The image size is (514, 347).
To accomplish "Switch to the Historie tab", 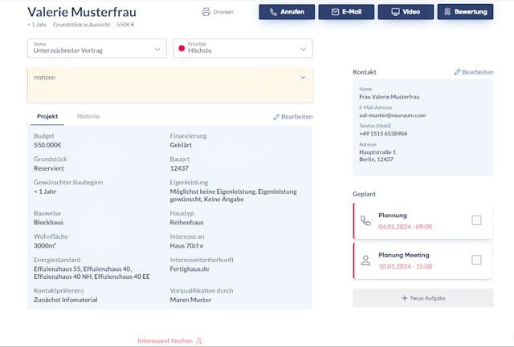I will [x=88, y=116].
